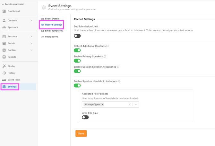Viewport: 215px width, 146px height.
Task: Disable Enable Primary Speakers switch
Action: [x=77, y=61]
